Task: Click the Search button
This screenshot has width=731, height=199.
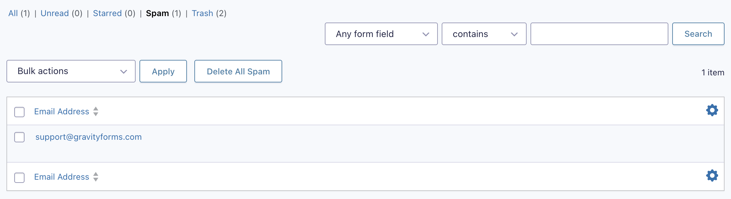Action: point(698,34)
